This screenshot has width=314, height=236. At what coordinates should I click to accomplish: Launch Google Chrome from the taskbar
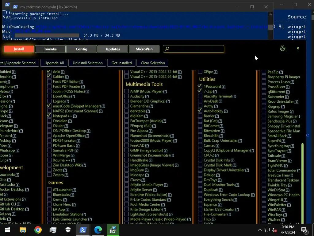[x=38, y=230]
